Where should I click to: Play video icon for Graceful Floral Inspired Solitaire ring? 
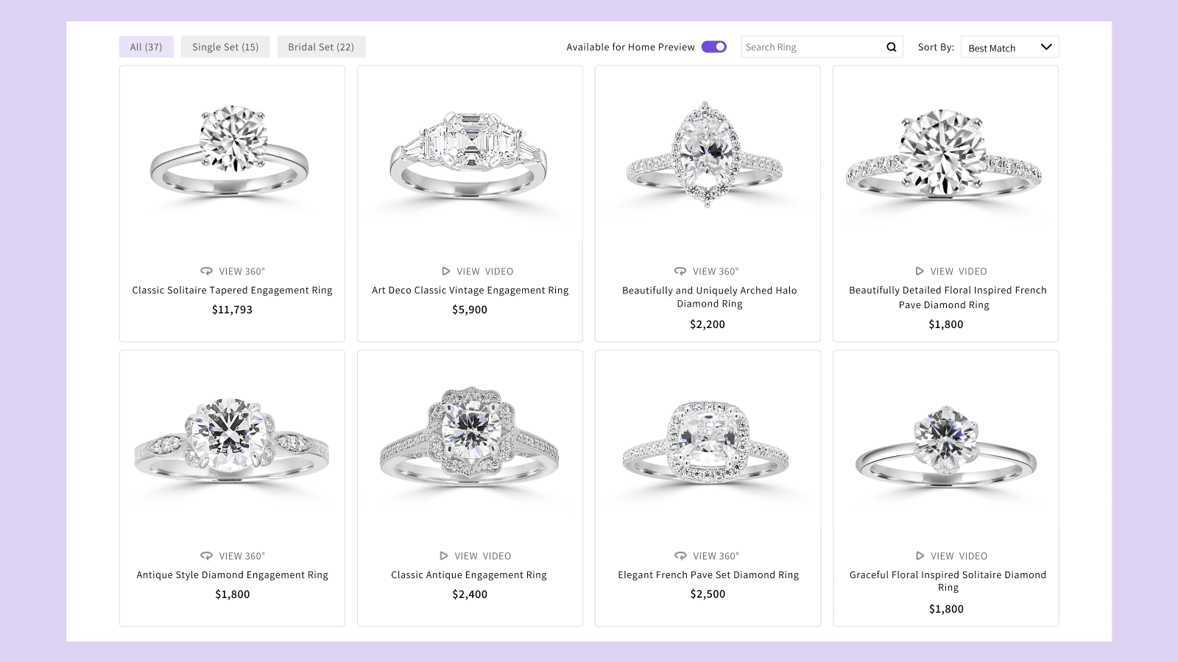[x=920, y=556]
